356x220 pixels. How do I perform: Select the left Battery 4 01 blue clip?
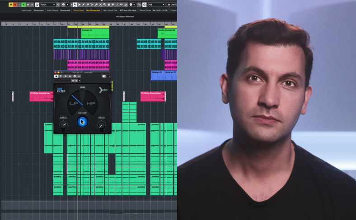(158, 75)
